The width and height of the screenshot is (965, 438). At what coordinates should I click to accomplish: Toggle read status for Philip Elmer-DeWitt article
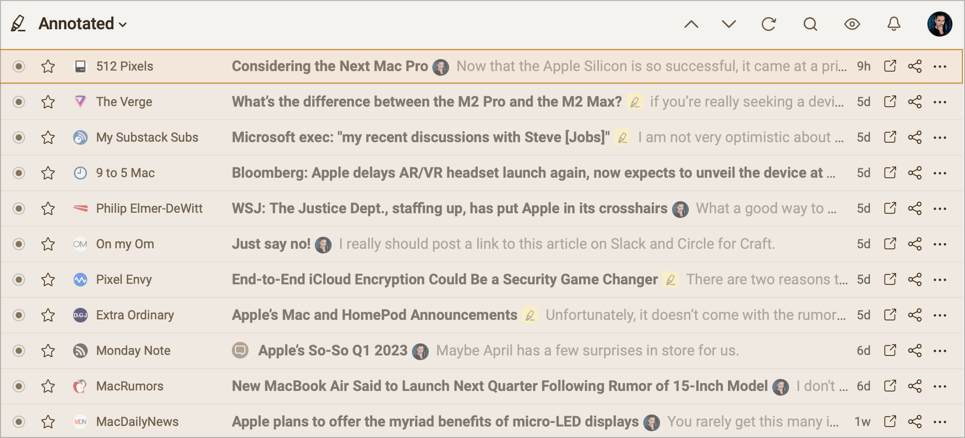(x=19, y=209)
